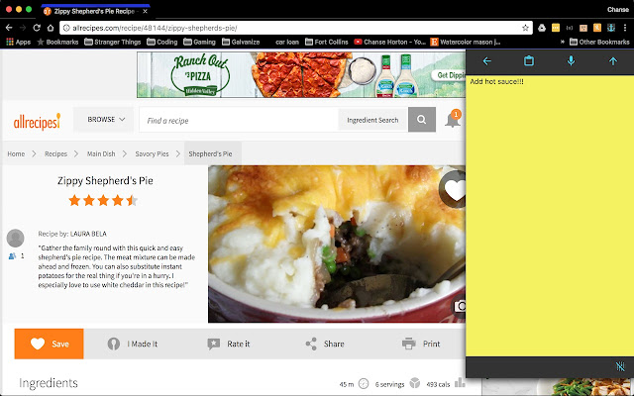Click the magnifying glass search button
This screenshot has height=396, width=634.
(x=422, y=120)
